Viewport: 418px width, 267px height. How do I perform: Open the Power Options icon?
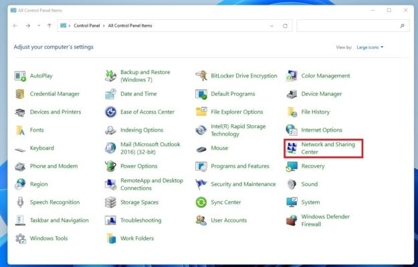tap(110, 166)
